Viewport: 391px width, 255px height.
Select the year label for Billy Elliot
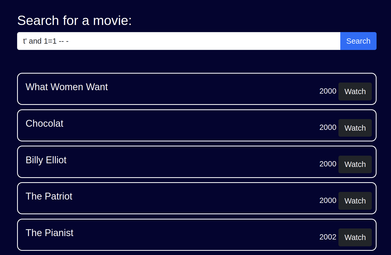pos(328,164)
